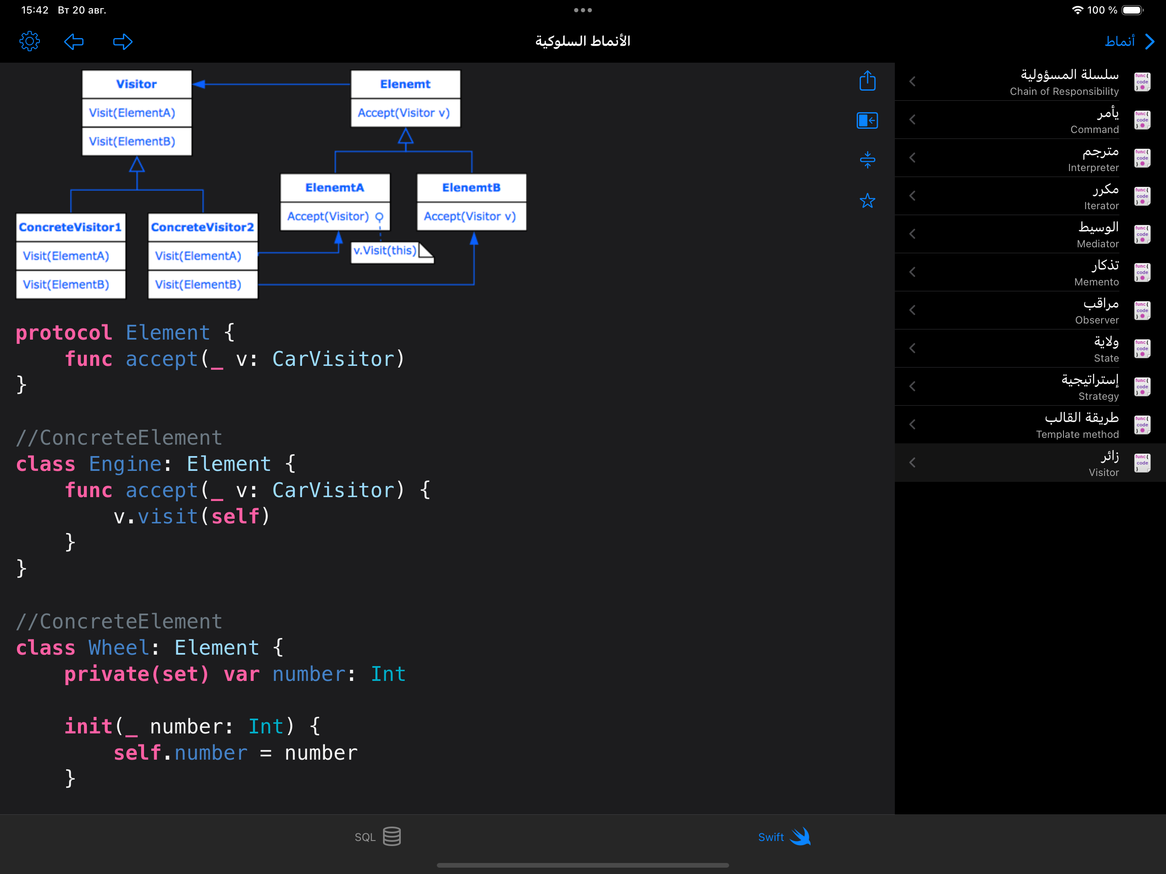Viewport: 1166px width, 874px height.
Task: Open the Interpreter pattern
Action: click(x=1030, y=158)
